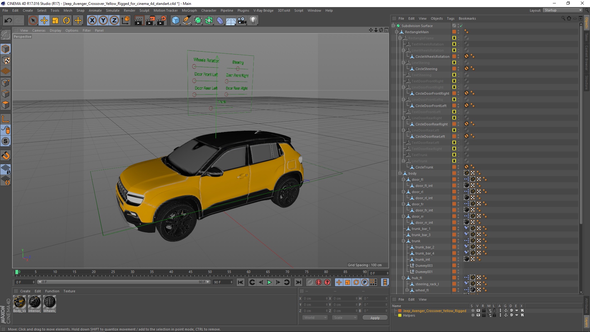
Task: Open the Object Manager Tags menu
Action: point(450,18)
